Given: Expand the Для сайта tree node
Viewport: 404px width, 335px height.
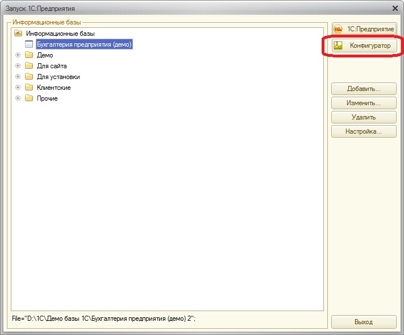Looking at the screenshot, I should (18, 66).
